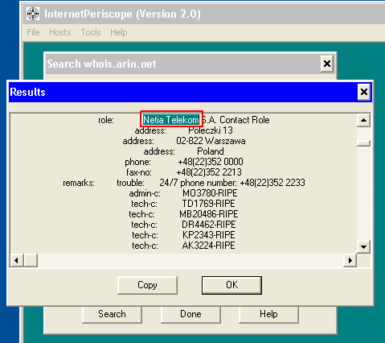The height and width of the screenshot is (343, 385).
Task: Copy the whois results
Action: click(147, 285)
